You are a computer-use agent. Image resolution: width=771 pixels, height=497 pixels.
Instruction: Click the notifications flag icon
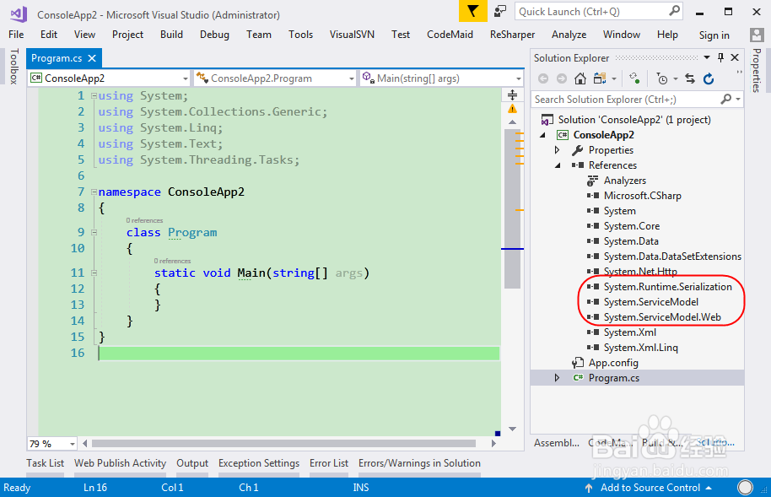(x=472, y=11)
